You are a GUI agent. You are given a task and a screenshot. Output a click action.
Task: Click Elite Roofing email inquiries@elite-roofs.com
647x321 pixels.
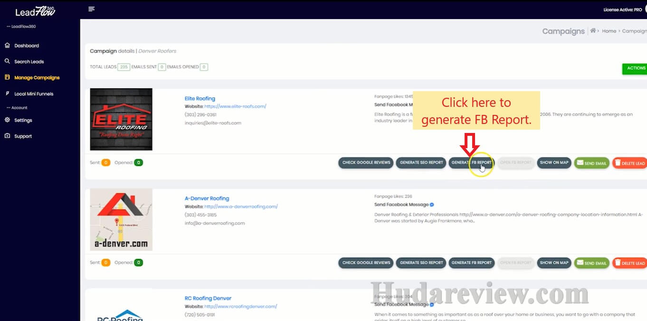(x=213, y=123)
